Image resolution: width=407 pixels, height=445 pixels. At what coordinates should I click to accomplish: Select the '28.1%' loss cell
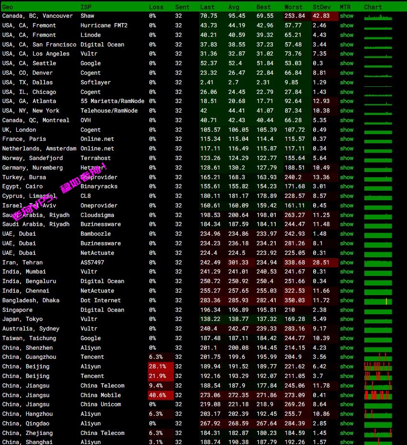pyautogui.click(x=158, y=366)
